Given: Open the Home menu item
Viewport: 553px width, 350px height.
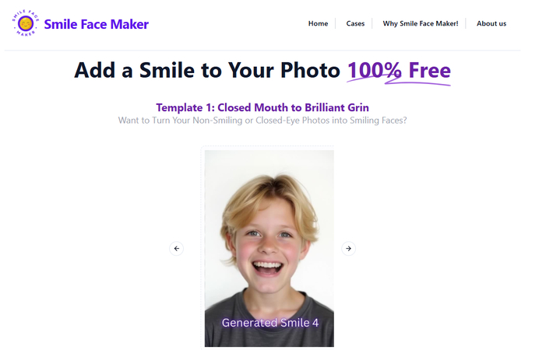Looking at the screenshot, I should point(318,23).
